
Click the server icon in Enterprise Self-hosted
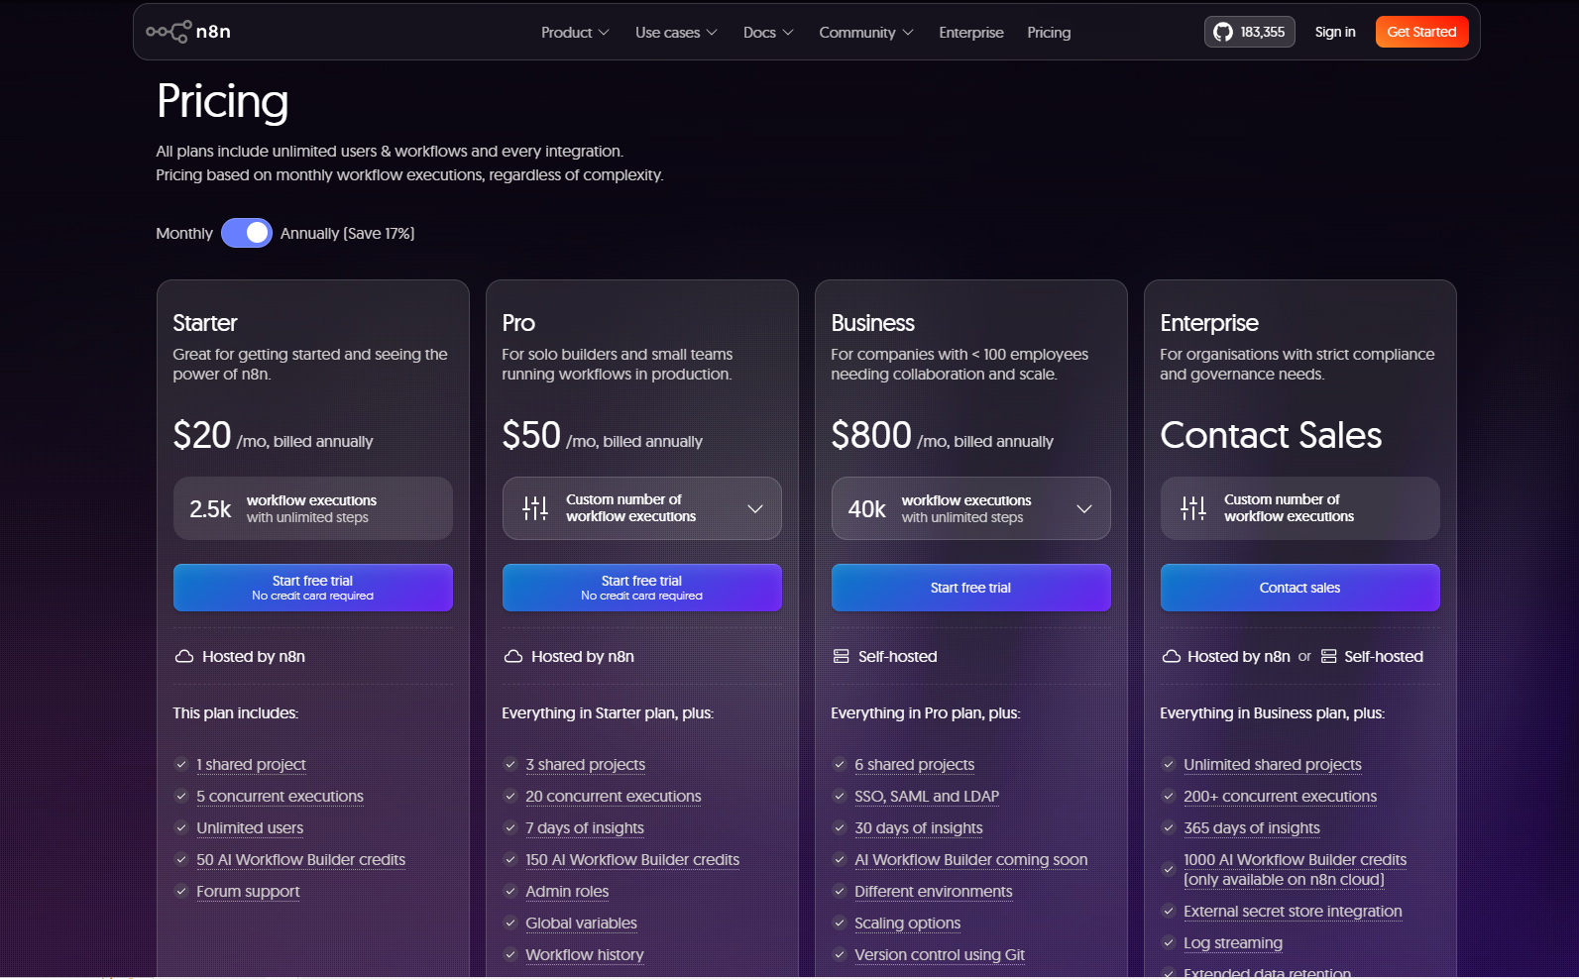pos(1329,656)
